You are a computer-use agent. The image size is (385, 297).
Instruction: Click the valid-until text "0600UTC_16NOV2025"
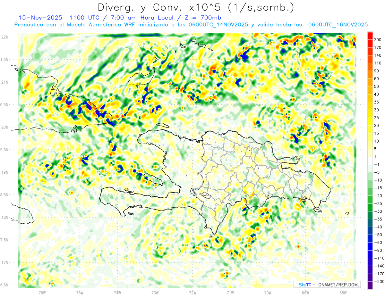338,24
